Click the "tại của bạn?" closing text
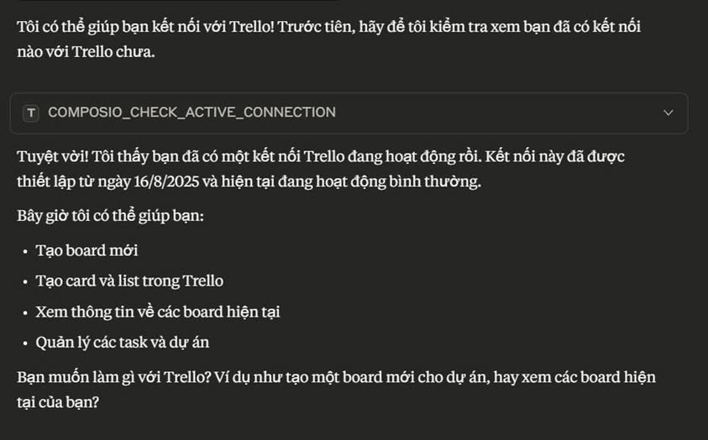The height and width of the screenshot is (440, 708). (x=58, y=402)
